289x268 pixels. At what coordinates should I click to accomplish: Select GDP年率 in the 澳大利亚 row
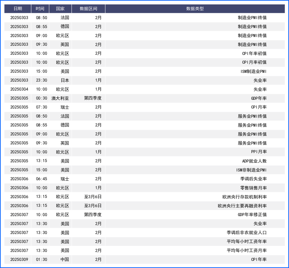click(259, 98)
